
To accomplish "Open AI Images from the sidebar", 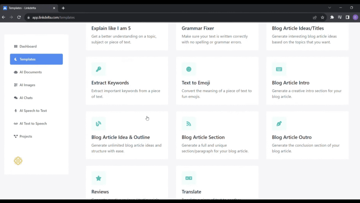I will (27, 85).
